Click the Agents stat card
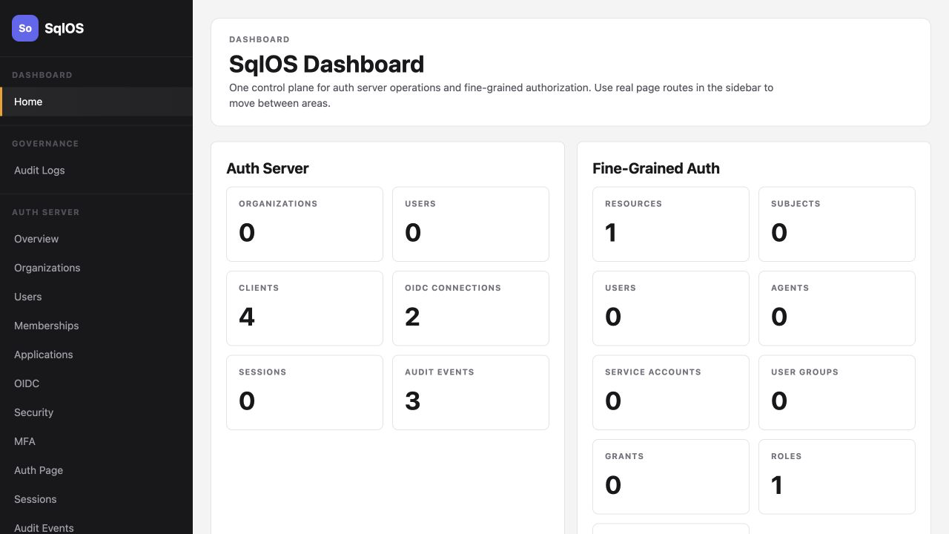The height and width of the screenshot is (534, 949). (837, 309)
